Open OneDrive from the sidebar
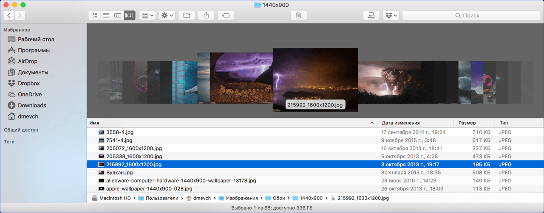The height and width of the screenshot is (213, 544). [29, 94]
